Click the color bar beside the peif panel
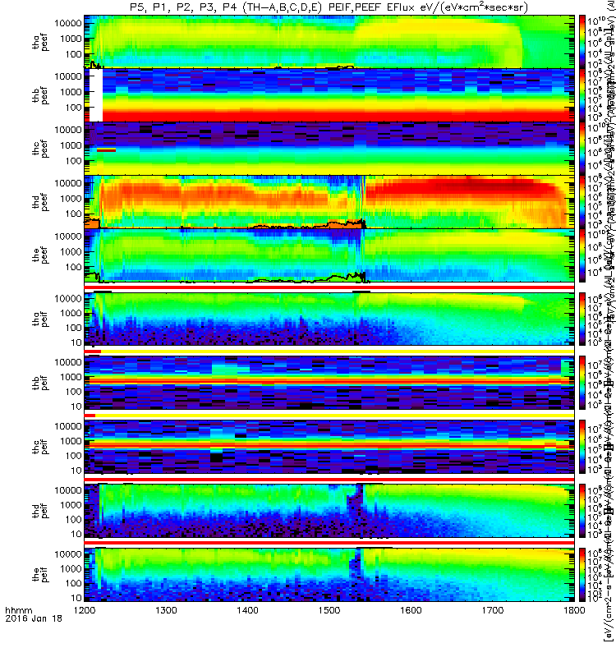Viewport: 616px width, 657px height. click(x=582, y=574)
